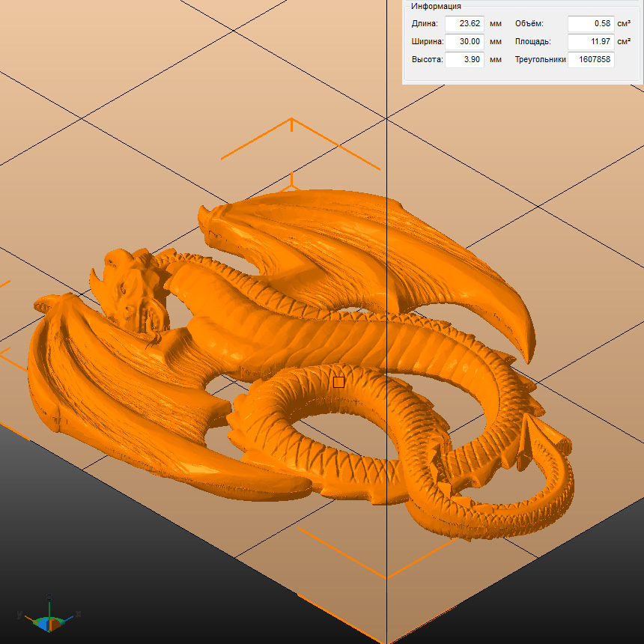Click the bottom orange bounding box corner marker
Screen dimensions: 644x644
coord(386,575)
